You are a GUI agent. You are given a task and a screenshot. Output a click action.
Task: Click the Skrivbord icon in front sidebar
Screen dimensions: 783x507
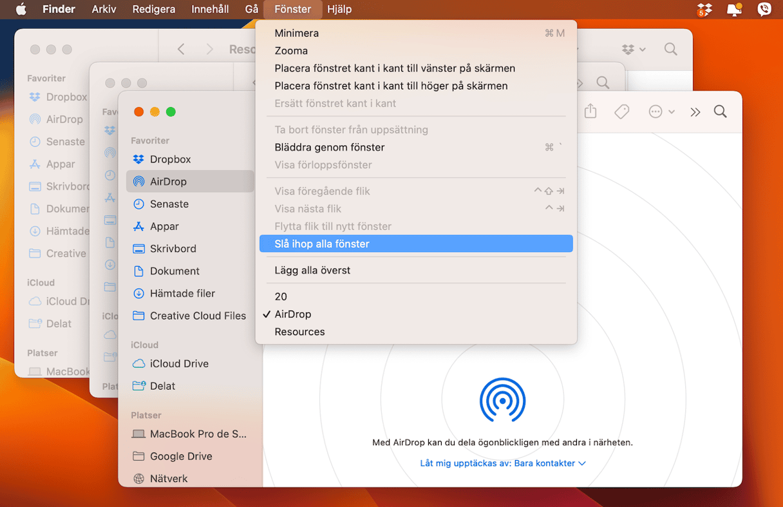click(138, 249)
